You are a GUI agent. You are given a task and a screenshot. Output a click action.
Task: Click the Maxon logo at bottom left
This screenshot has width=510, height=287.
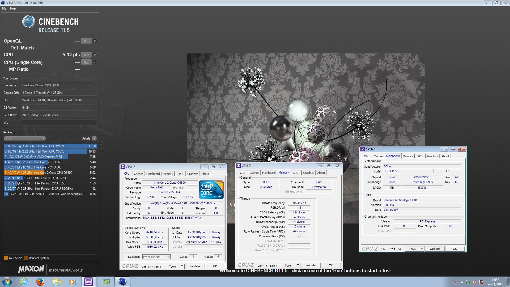(31, 269)
